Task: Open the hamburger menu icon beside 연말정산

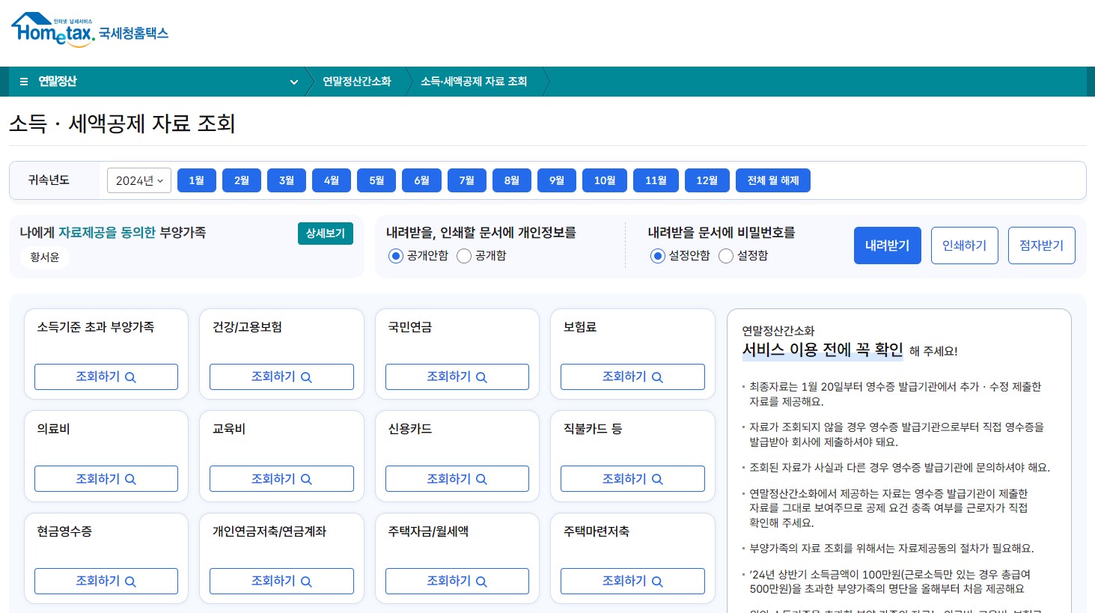Action: click(23, 81)
